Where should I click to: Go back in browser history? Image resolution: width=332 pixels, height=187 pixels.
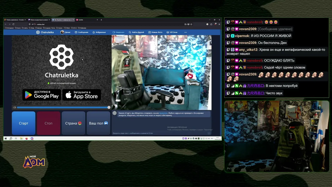(x=6, y=24)
